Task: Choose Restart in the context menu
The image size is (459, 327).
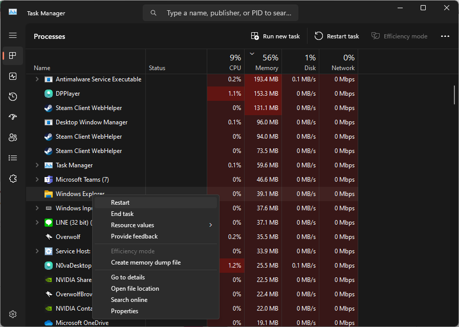Action: click(156, 203)
